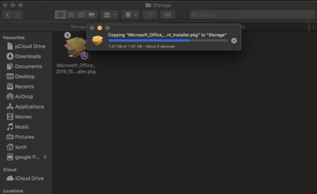317x194 pixels.
Task: Cancel the copy in the progress dialog
Action: 234,41
